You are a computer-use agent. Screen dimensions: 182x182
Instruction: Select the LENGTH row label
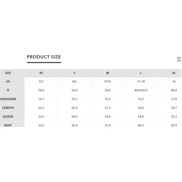coord(8,108)
